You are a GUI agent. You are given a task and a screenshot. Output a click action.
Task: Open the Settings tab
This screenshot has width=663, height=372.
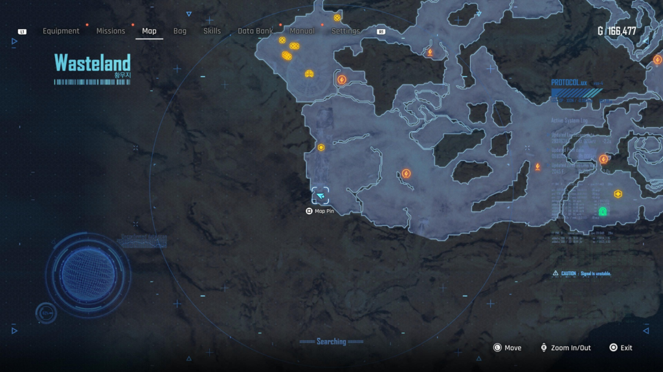tap(345, 31)
